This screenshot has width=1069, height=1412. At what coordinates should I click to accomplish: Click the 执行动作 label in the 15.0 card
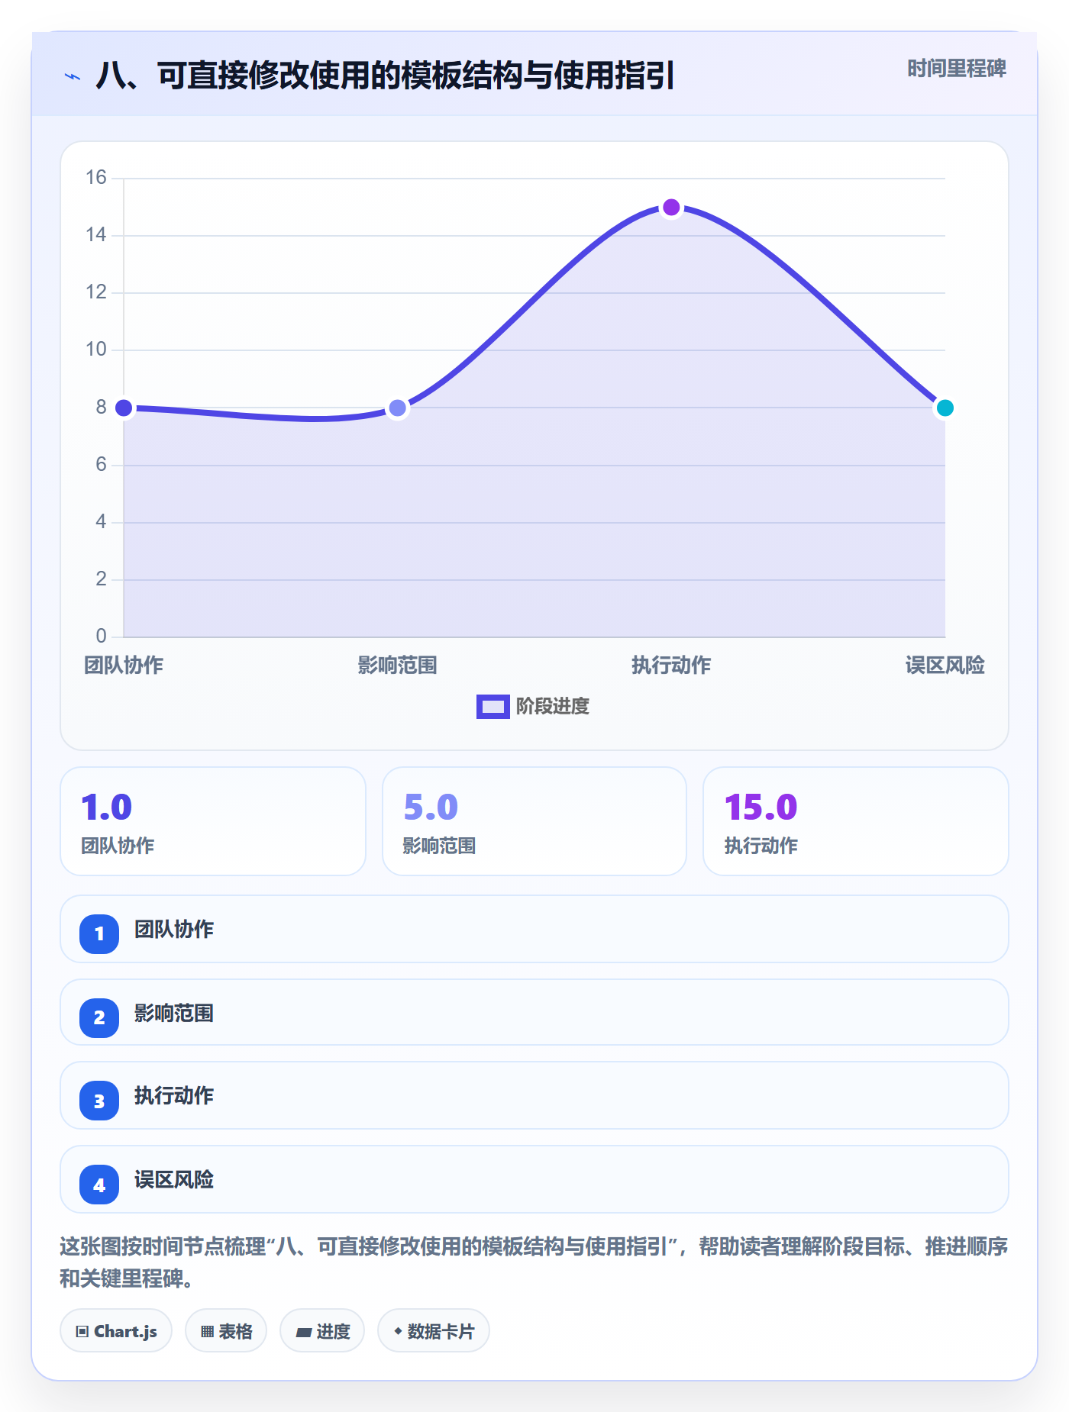point(761,846)
